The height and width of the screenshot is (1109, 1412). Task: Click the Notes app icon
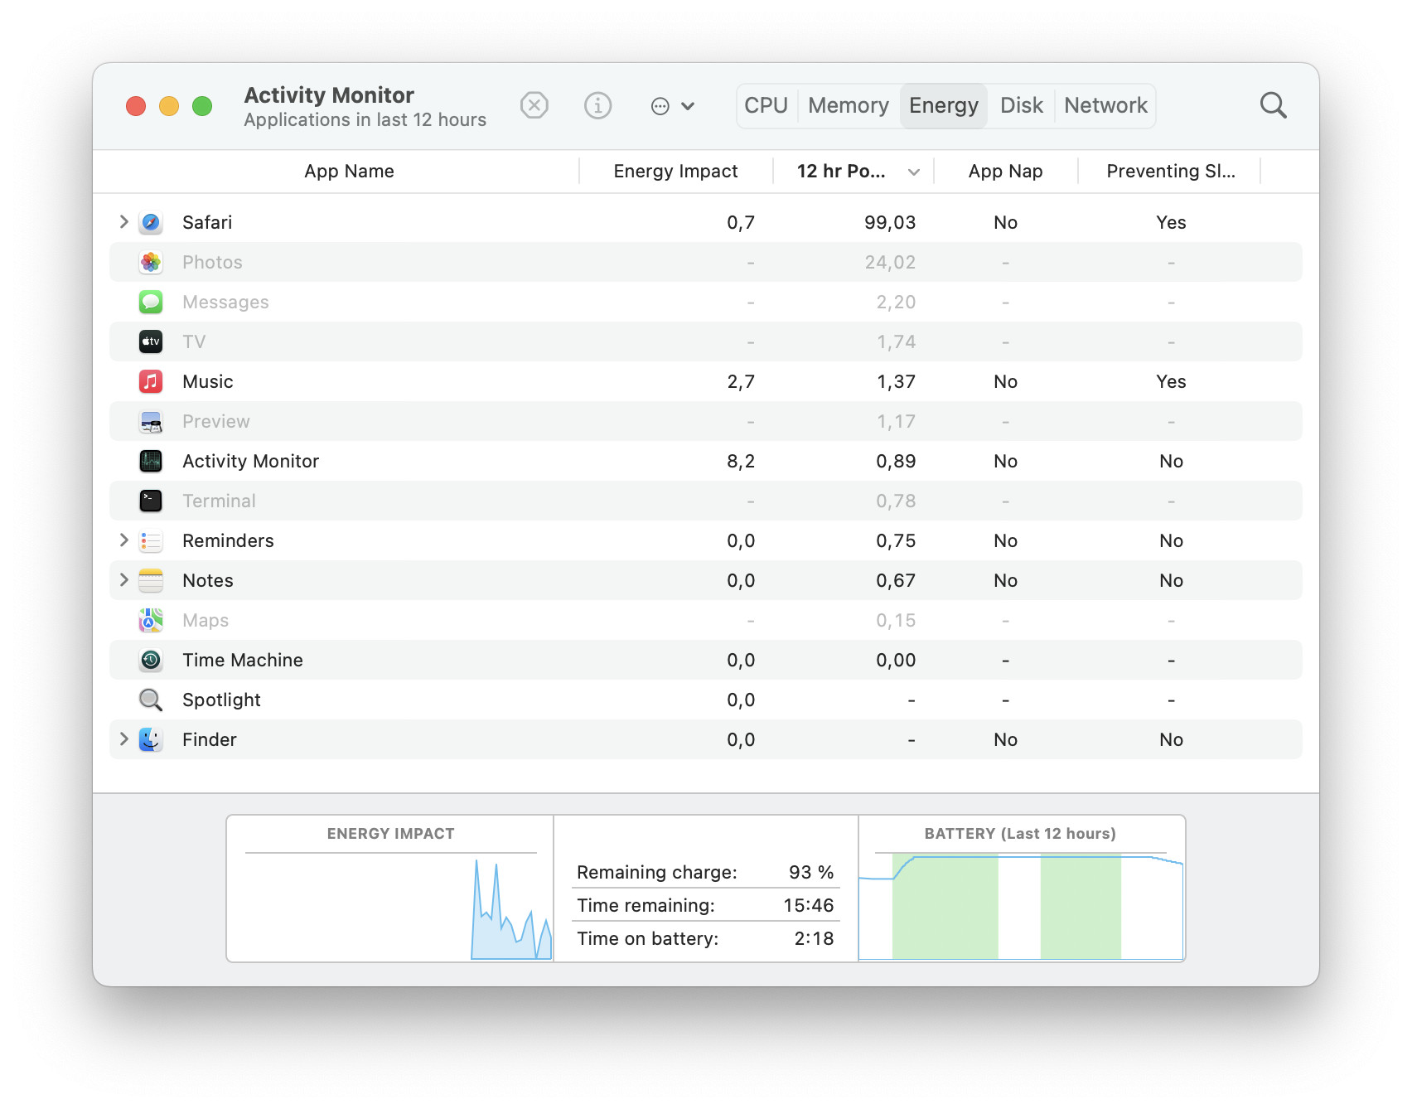coord(151,580)
